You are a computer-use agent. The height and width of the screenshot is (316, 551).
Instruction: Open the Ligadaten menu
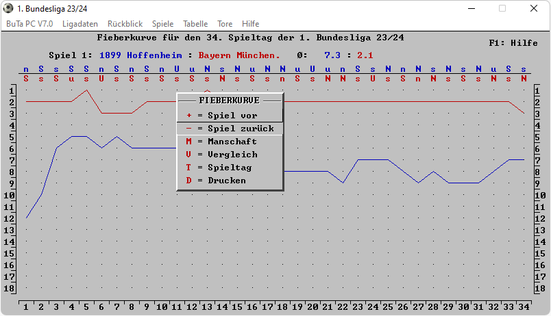pyautogui.click(x=79, y=23)
